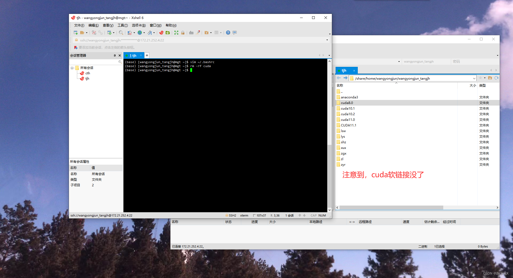
Task: Collapse the 所有会话 tree node
Action: coord(72,68)
